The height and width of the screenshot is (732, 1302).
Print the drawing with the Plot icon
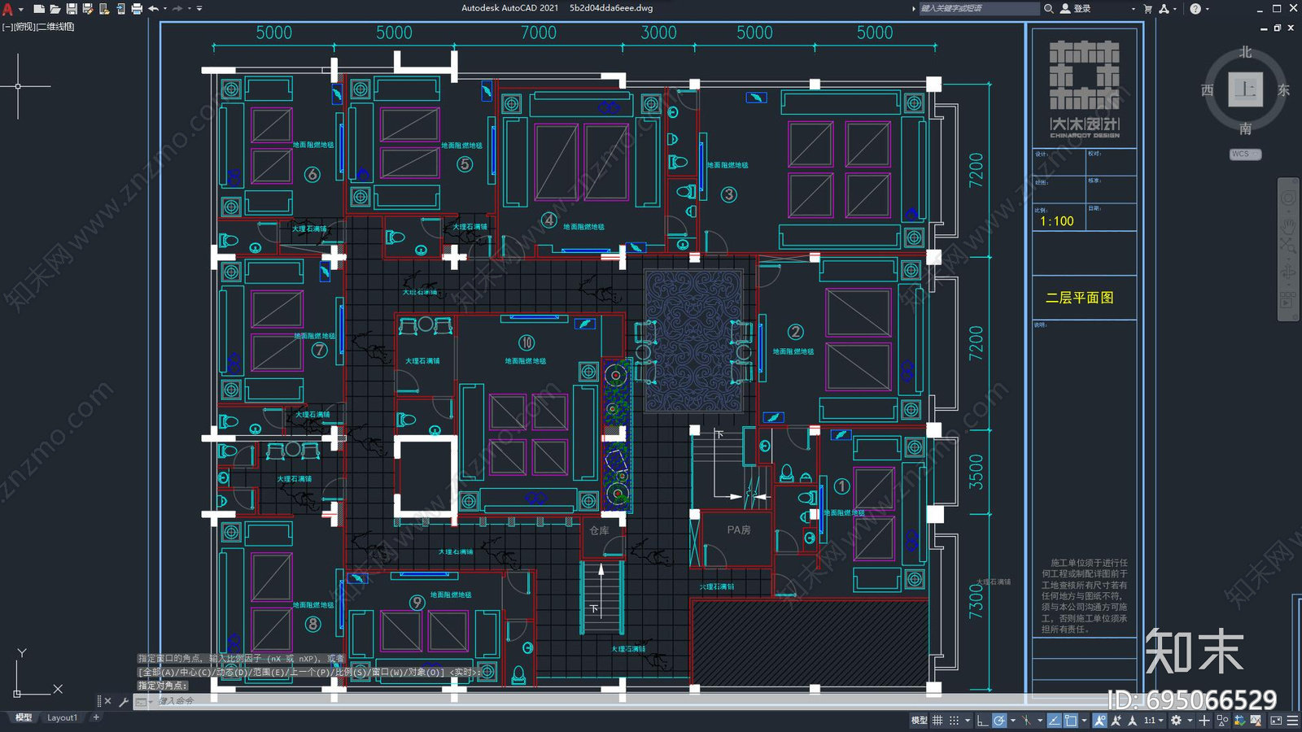click(x=137, y=9)
